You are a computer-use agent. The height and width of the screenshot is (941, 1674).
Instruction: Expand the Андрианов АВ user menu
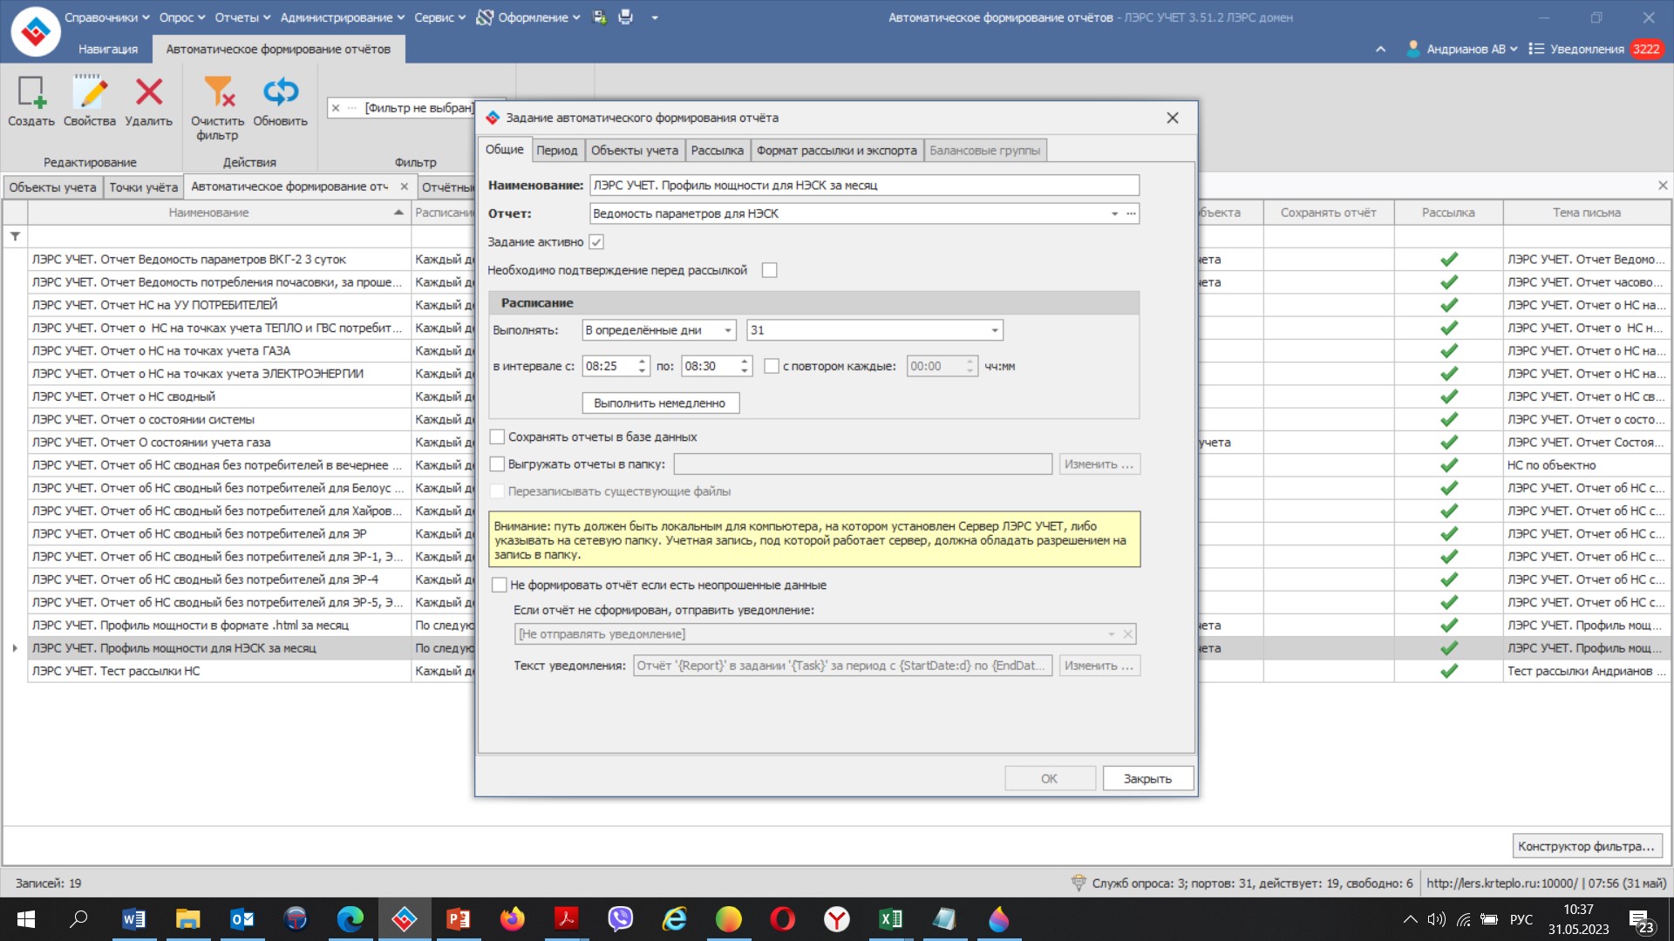[x=1462, y=49]
